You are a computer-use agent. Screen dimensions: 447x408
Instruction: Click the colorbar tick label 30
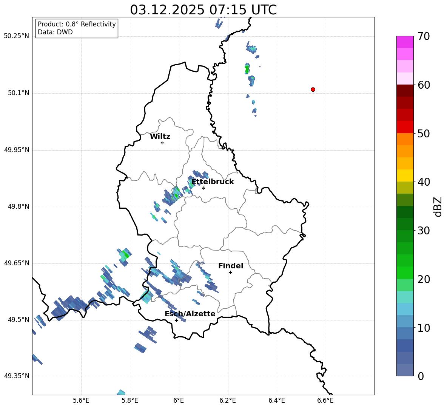click(x=424, y=231)
